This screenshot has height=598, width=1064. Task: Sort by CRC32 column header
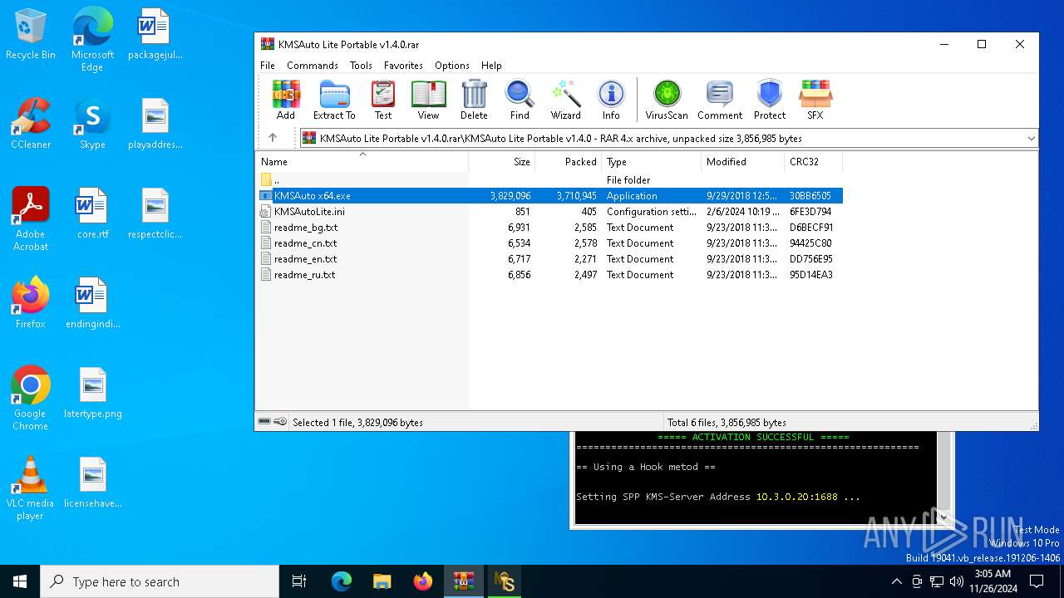[814, 162]
